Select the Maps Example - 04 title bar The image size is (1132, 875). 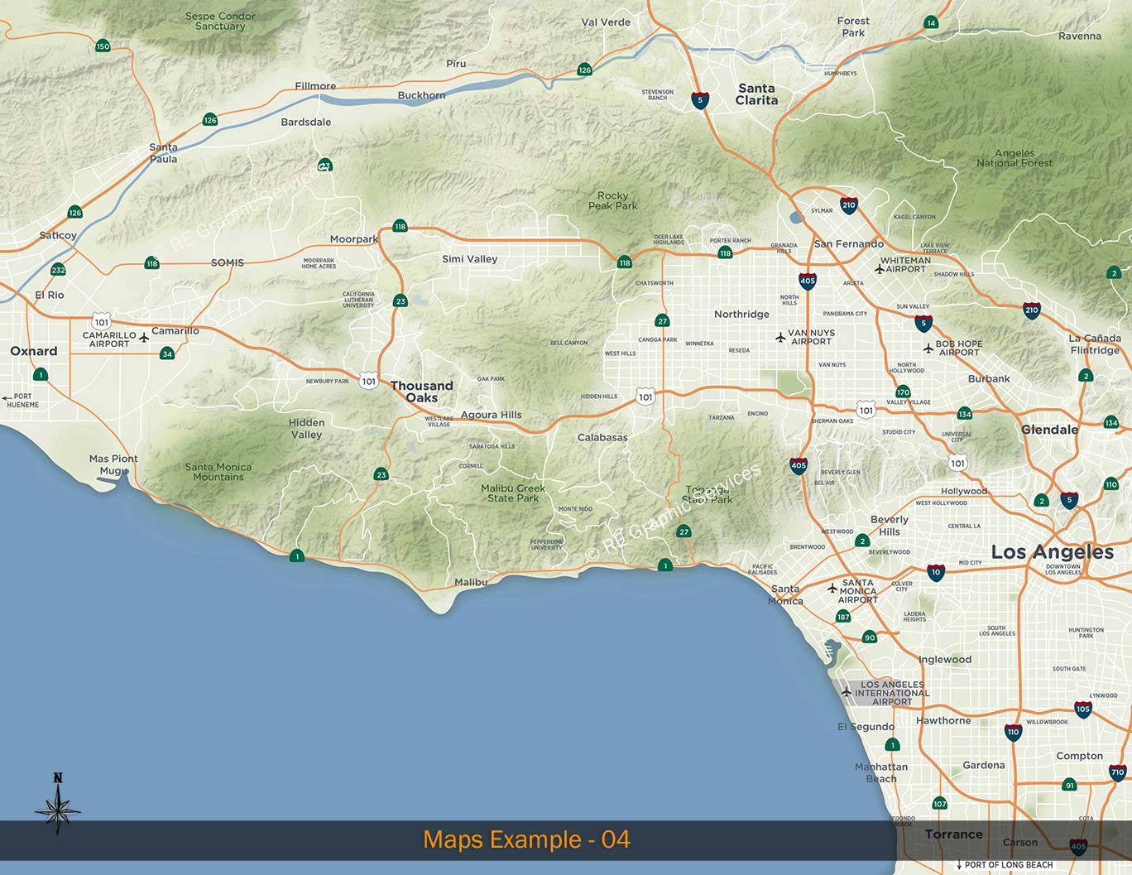(526, 839)
